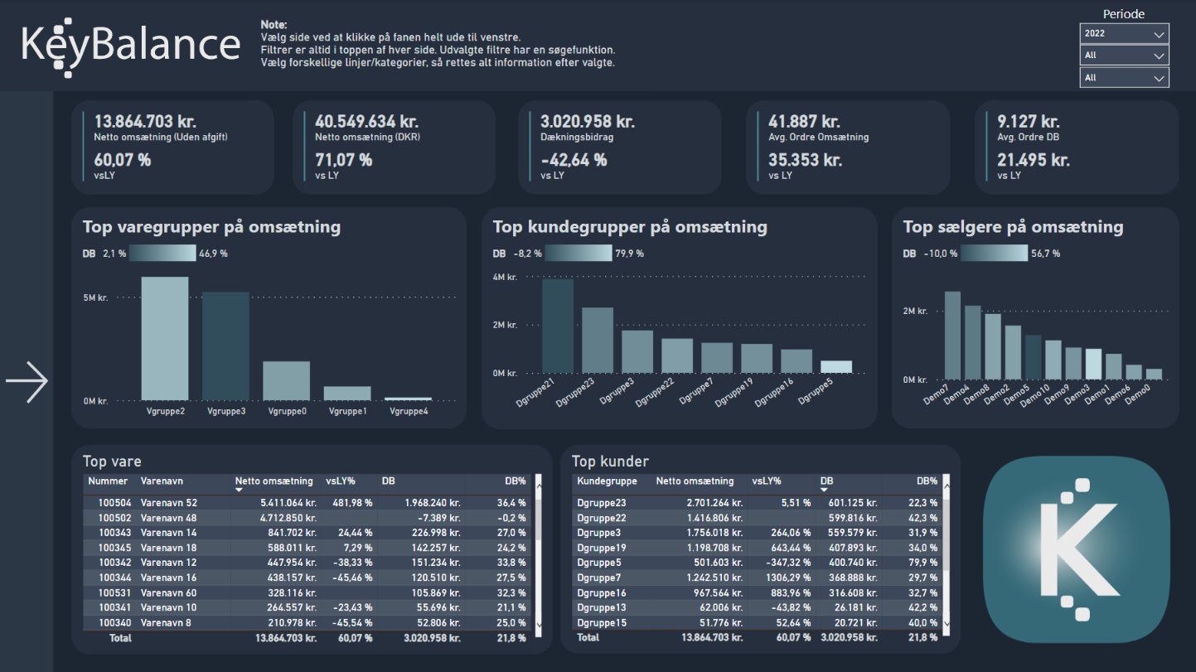This screenshot has width=1196, height=672.
Task: Click the varegrupper DB gradient legend bar
Action: 162,254
